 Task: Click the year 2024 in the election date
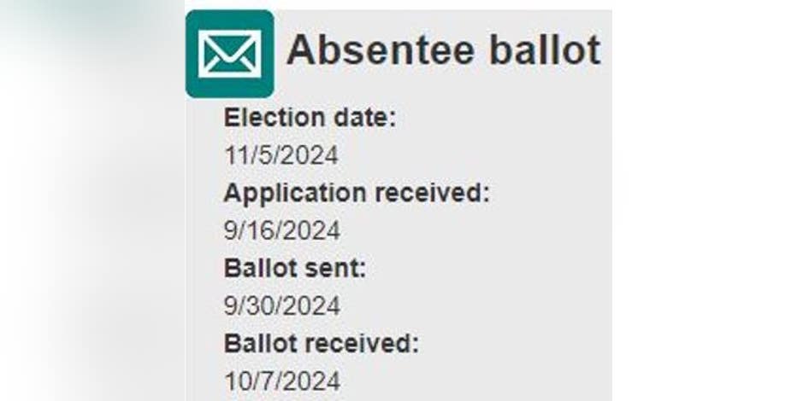tap(311, 155)
